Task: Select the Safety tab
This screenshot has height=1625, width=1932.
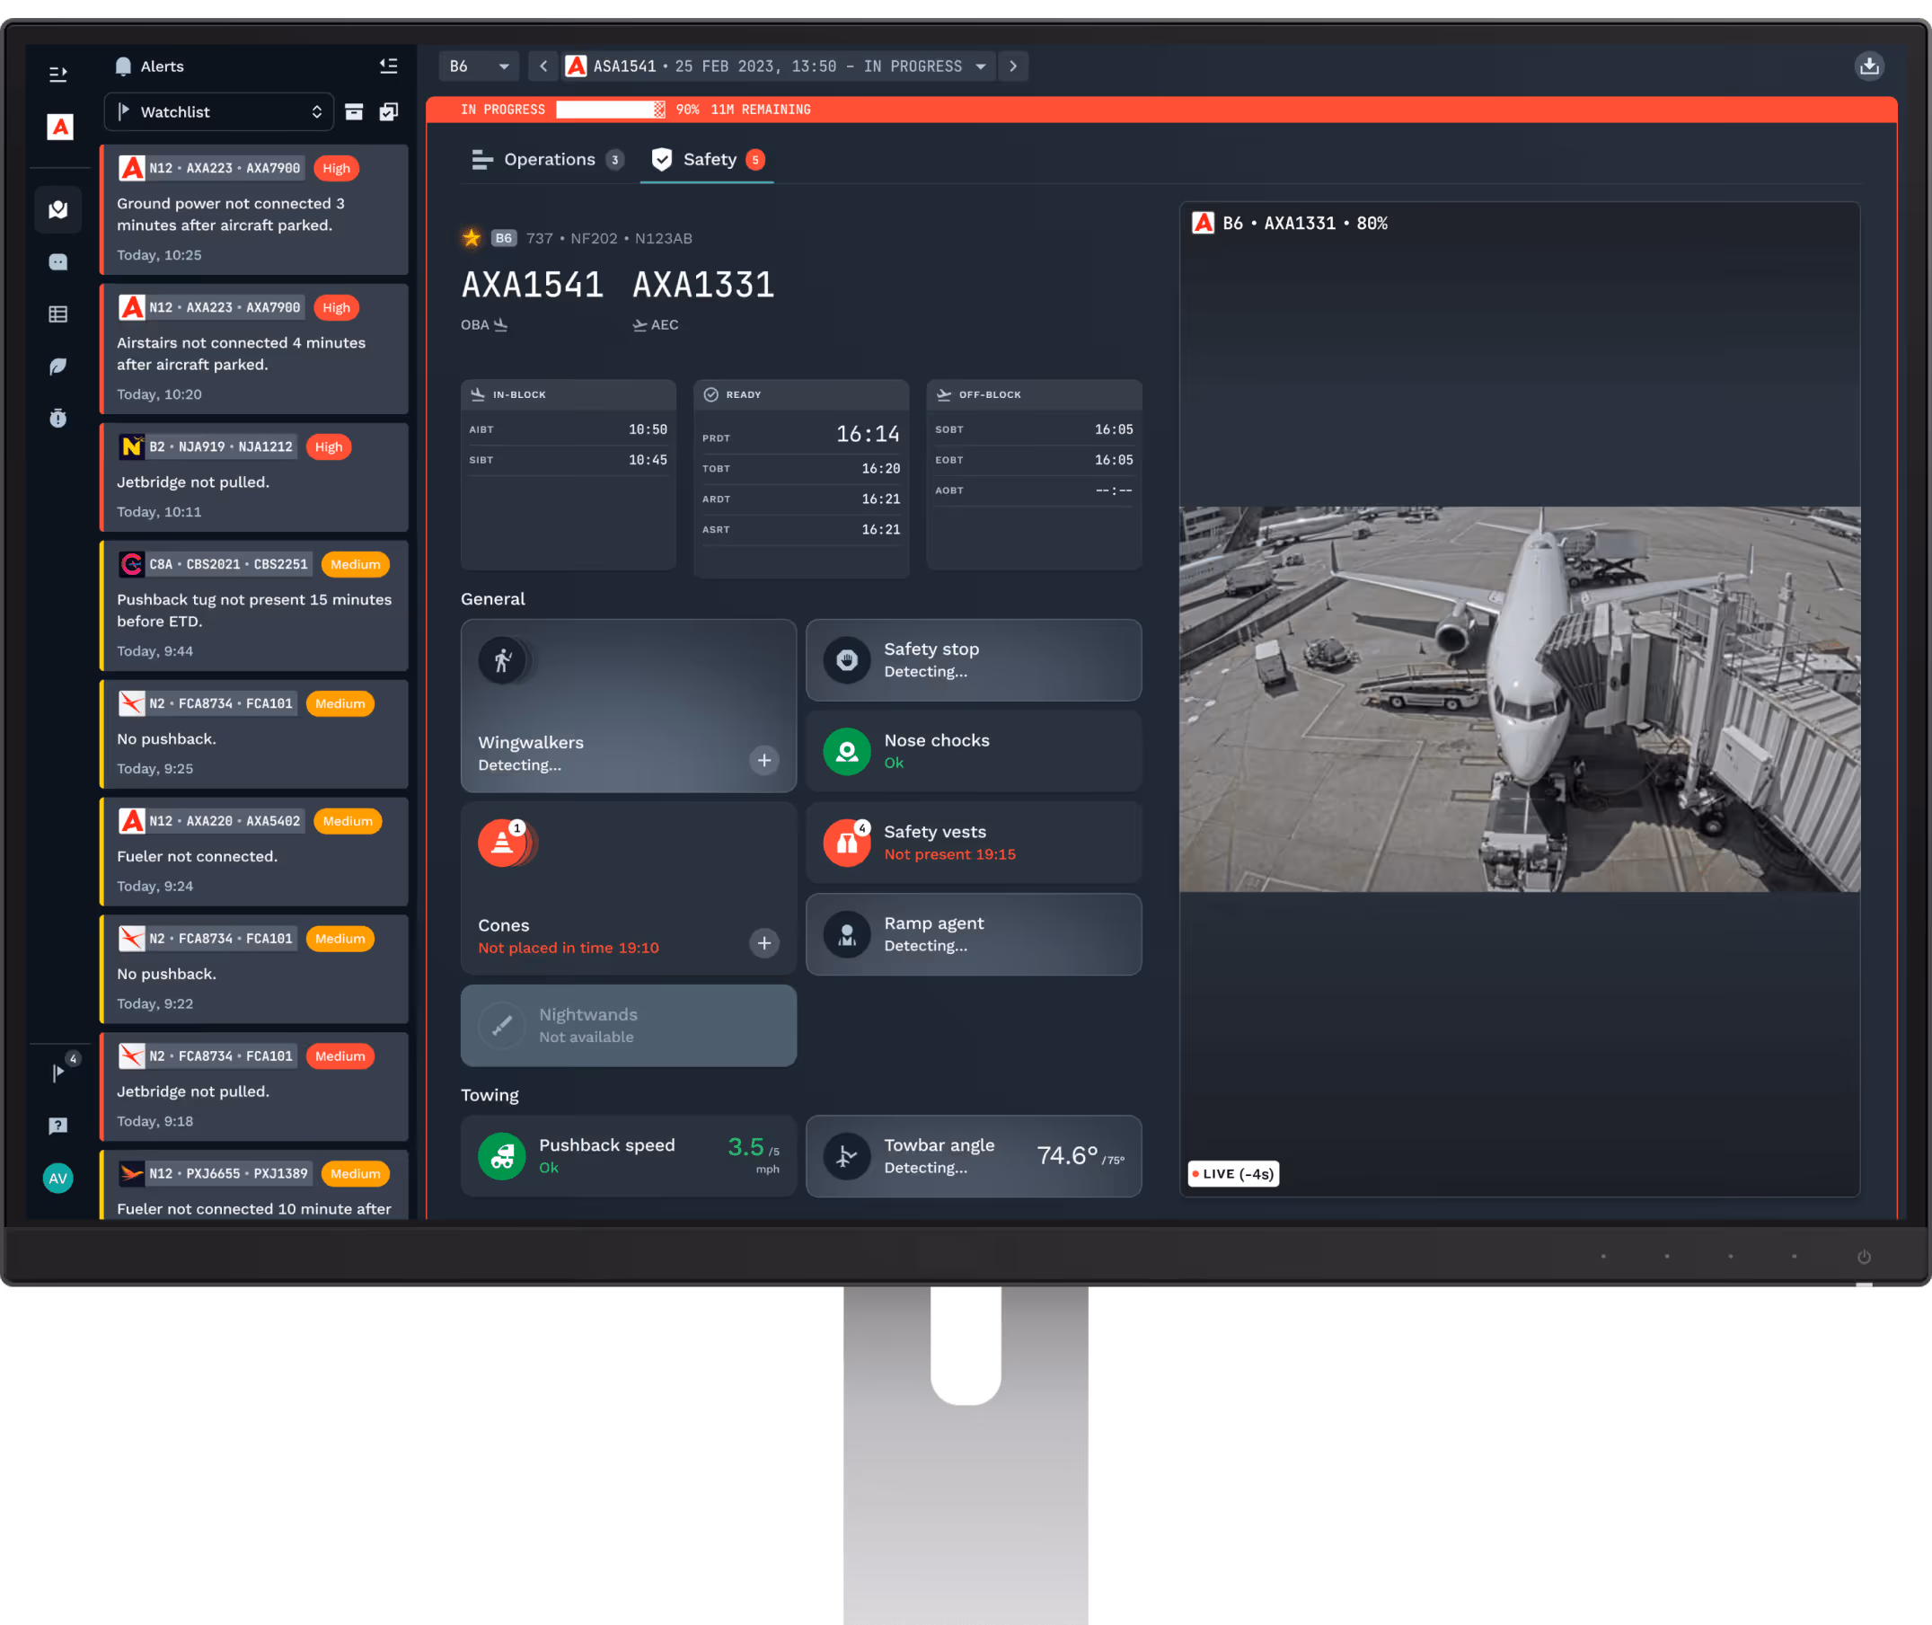Action: [707, 159]
